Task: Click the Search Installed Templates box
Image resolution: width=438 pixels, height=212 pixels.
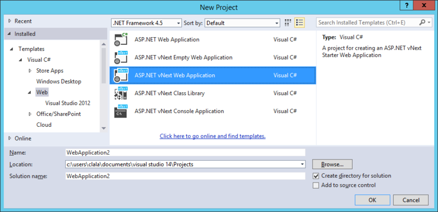Action: click(367, 22)
